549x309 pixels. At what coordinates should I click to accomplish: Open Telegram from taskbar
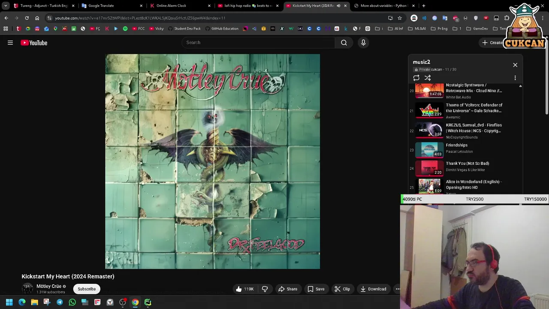[60, 303]
